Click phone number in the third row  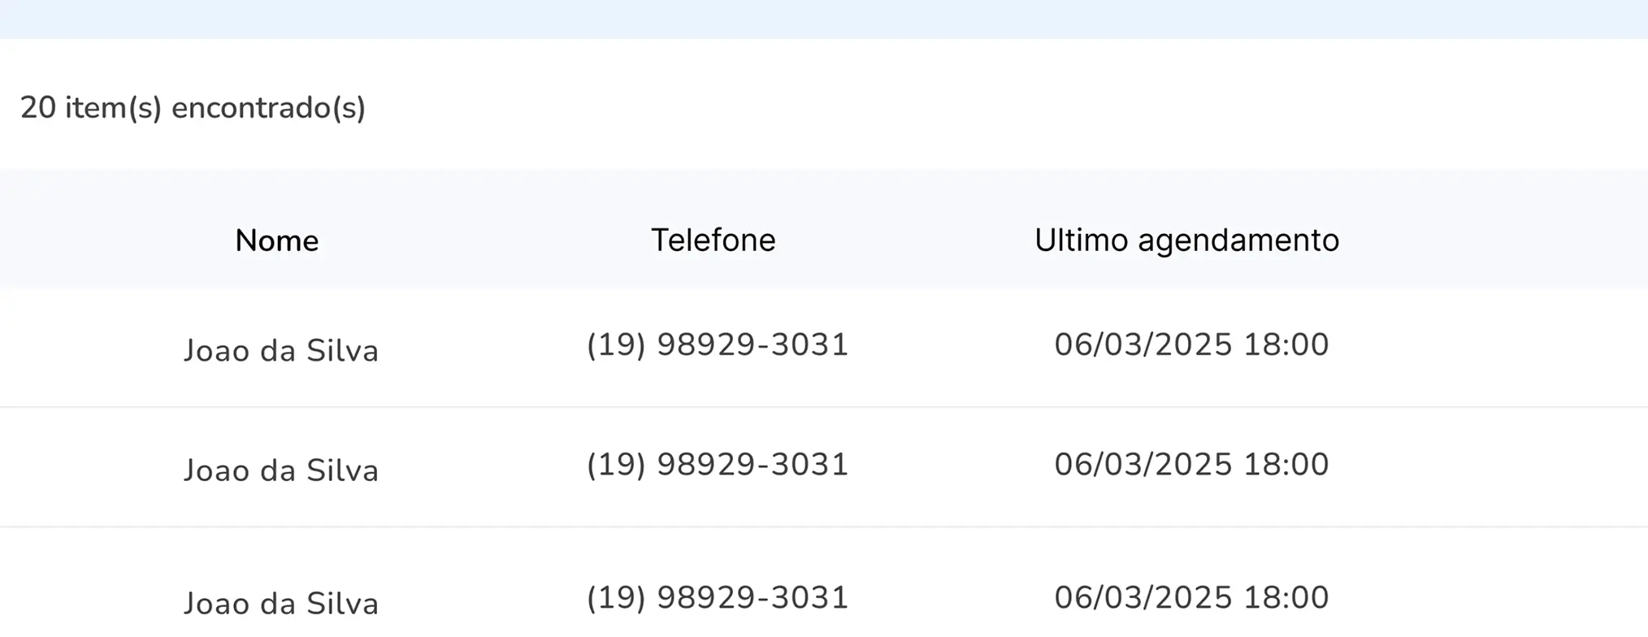(717, 597)
